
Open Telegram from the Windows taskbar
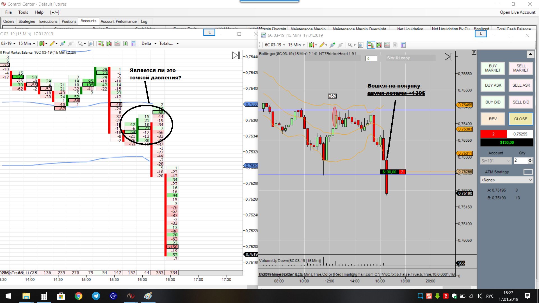pos(96,296)
